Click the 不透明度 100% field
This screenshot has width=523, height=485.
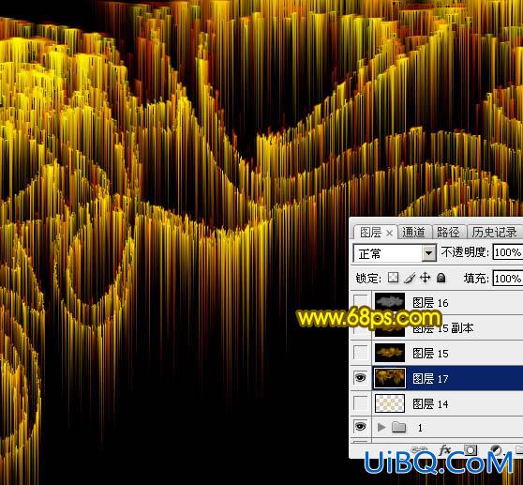[x=508, y=252]
